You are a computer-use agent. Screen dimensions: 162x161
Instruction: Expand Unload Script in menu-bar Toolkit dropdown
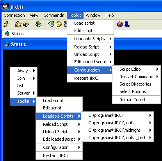pyautogui.click(x=90, y=54)
